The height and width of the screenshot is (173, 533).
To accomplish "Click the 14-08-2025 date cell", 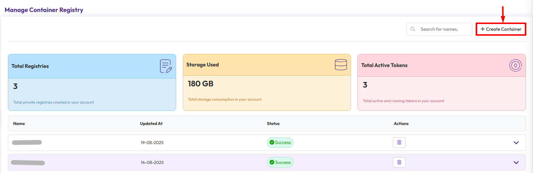I will (x=152, y=162).
